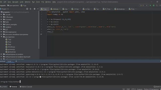Open the Event Log from status bar
This screenshot has height=90, width=161.
pos(157,87)
